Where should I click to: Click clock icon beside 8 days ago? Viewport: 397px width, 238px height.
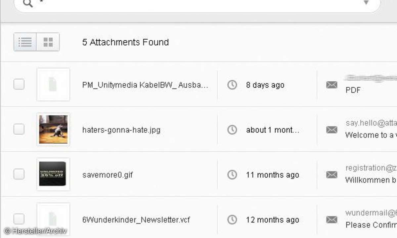click(232, 85)
